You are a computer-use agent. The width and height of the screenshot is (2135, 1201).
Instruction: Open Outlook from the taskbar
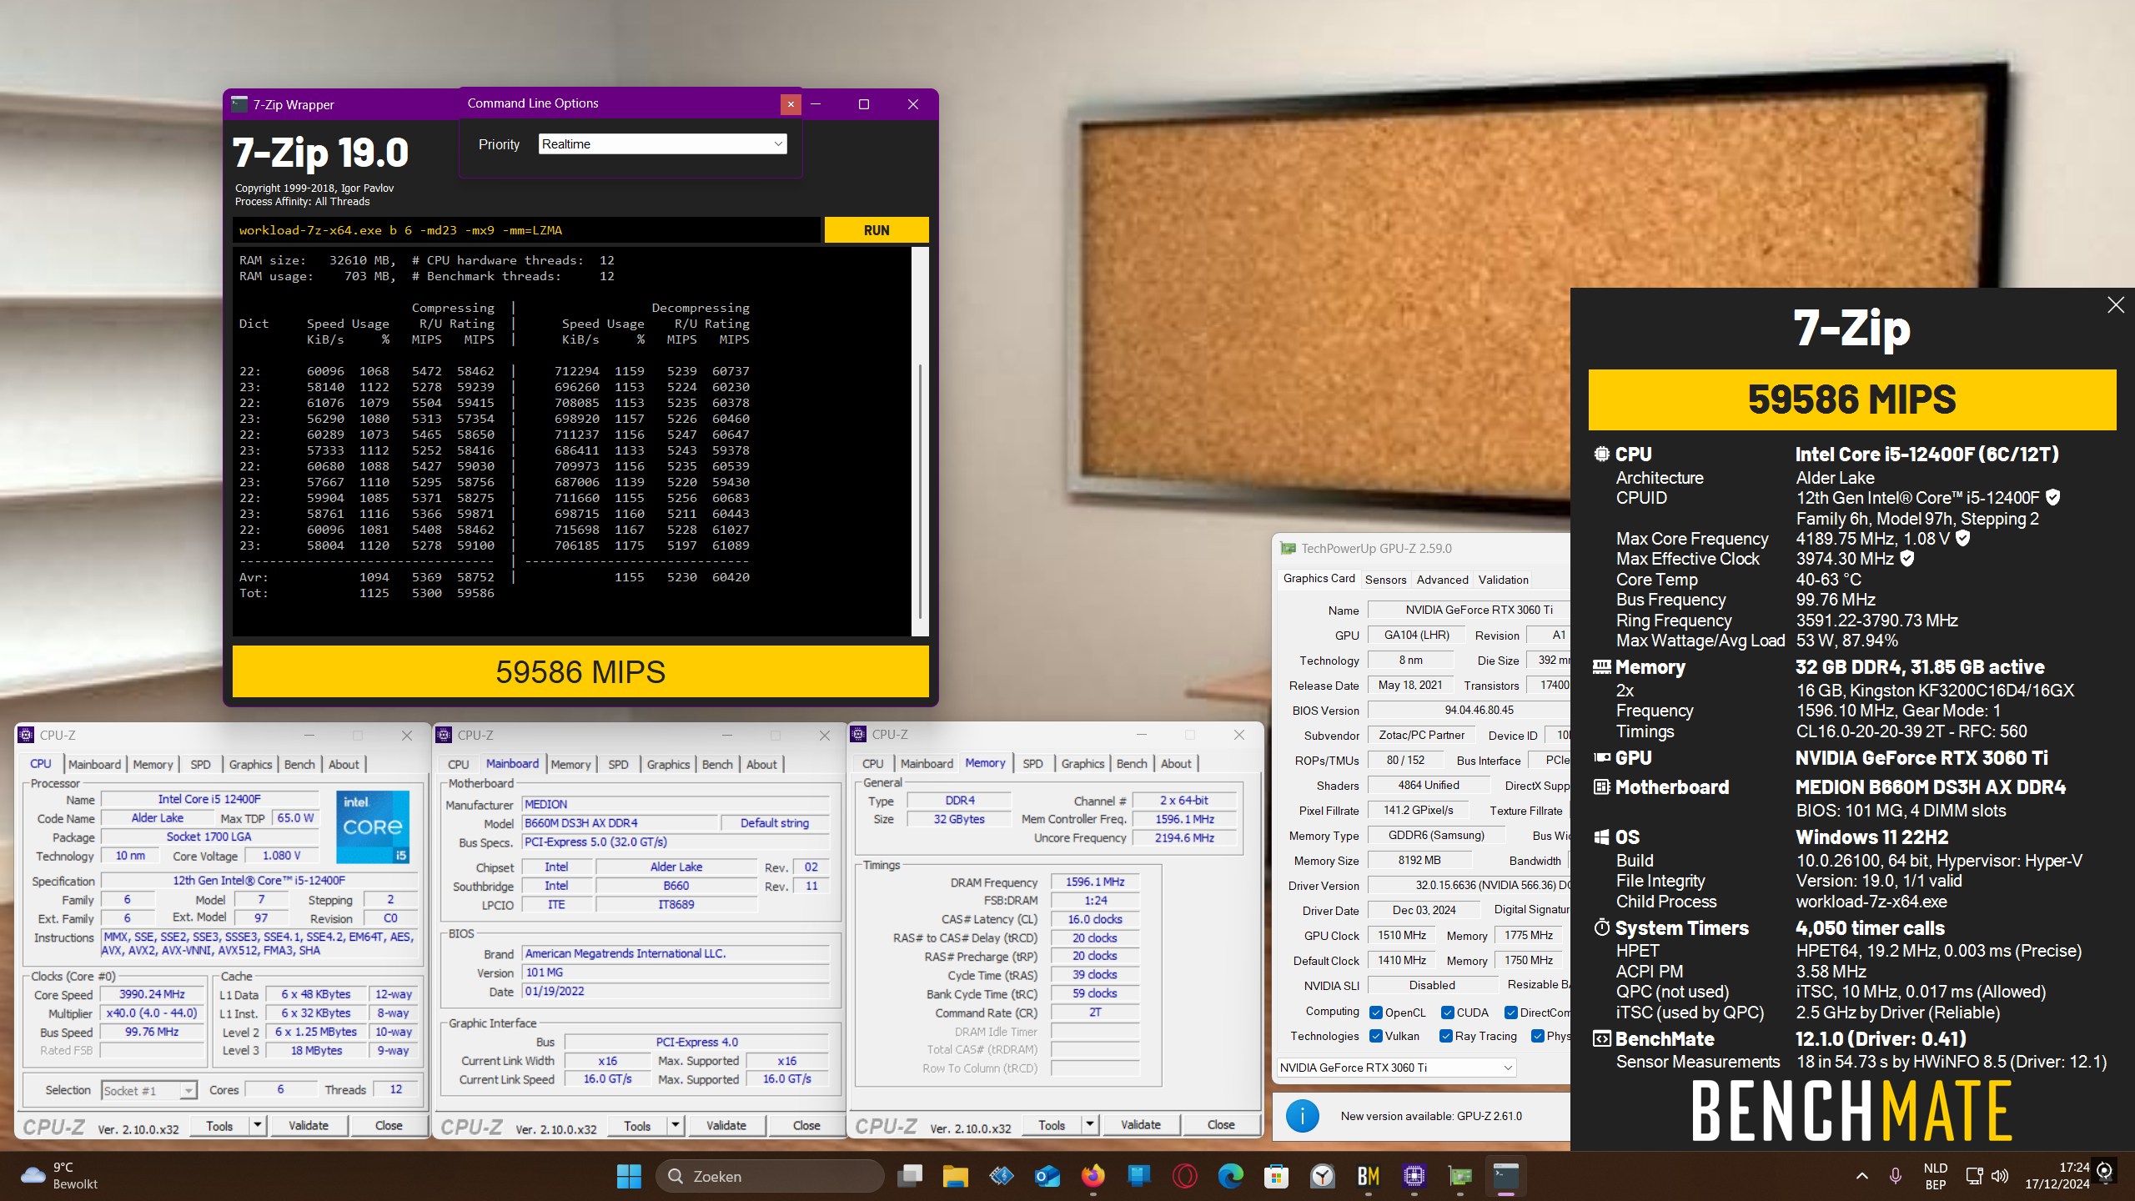[x=1047, y=1176]
